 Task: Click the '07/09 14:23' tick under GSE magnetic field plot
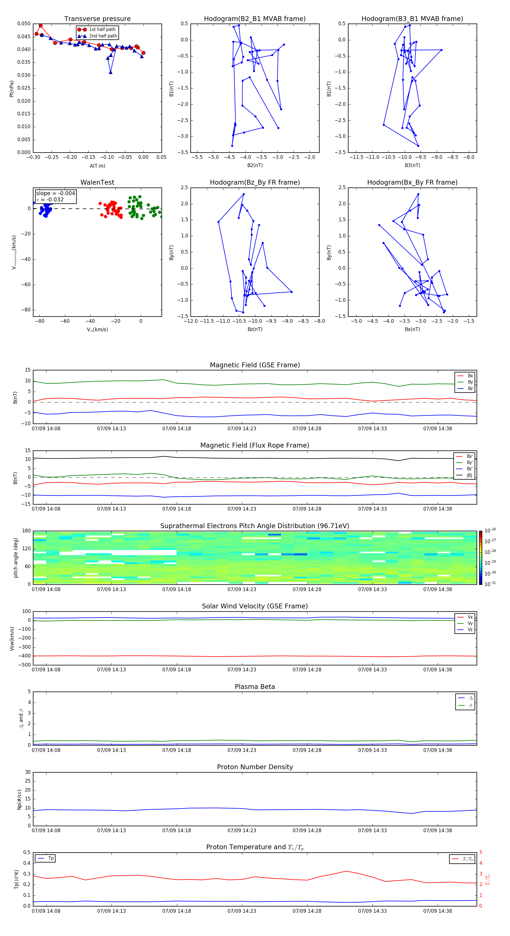242,429
